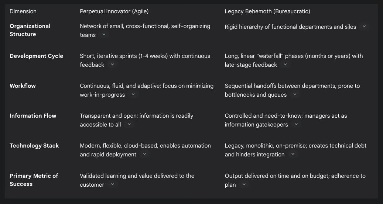
Task: Click the 'Development Cycle' row label
Action: tap(37, 56)
